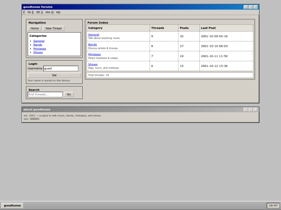Open General link in Forum Index table
The height and width of the screenshot is (210, 281).
pos(94,35)
